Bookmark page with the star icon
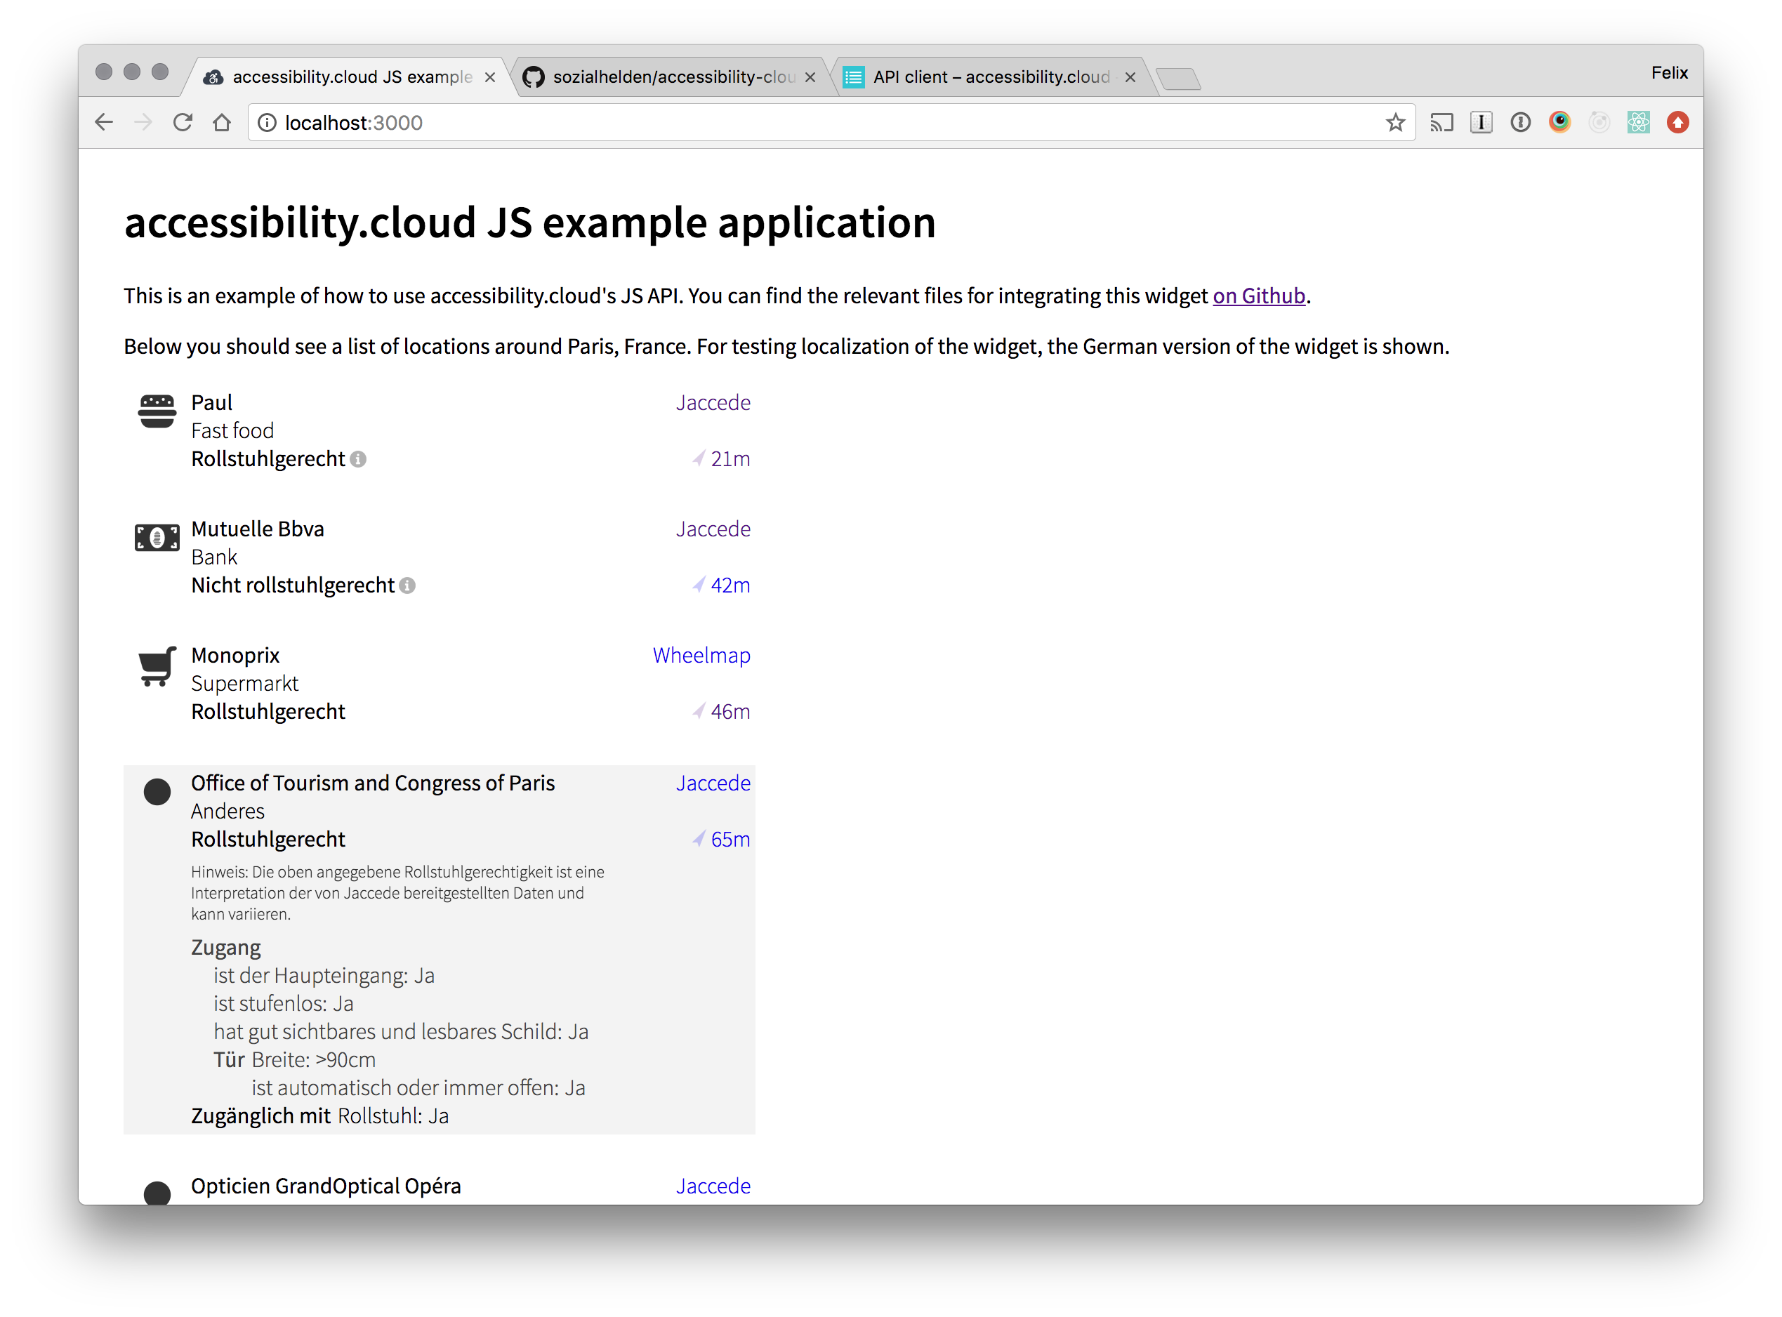The image size is (1782, 1317). click(x=1394, y=123)
